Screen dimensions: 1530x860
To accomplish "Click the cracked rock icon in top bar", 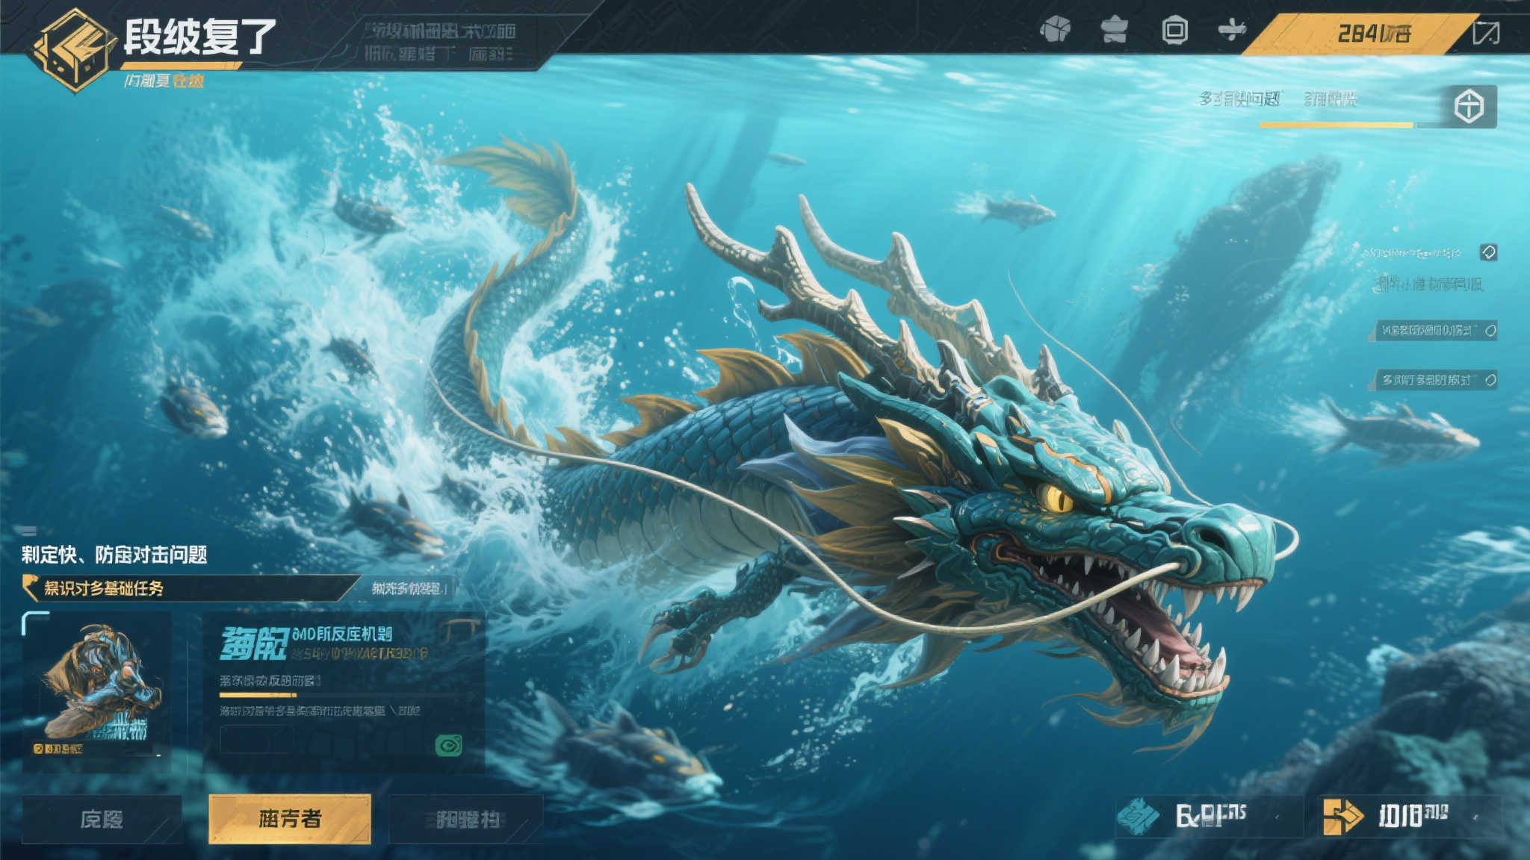I will (x=1055, y=31).
